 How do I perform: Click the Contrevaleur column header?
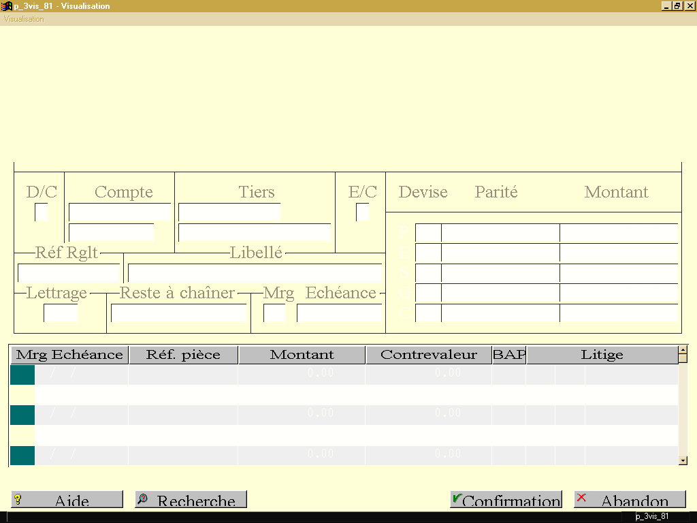[429, 355]
